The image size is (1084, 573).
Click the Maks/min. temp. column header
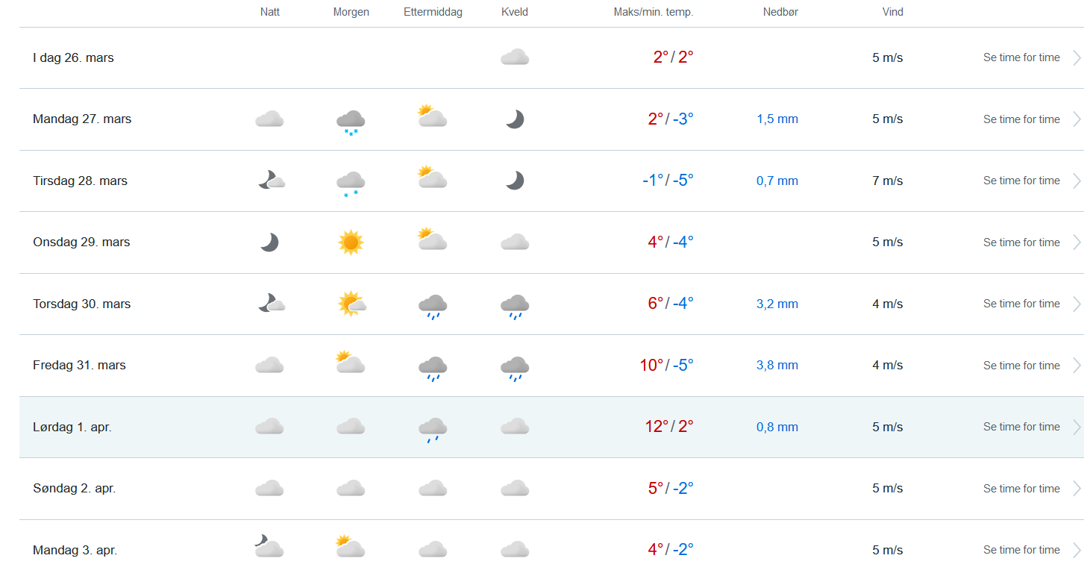coord(654,12)
